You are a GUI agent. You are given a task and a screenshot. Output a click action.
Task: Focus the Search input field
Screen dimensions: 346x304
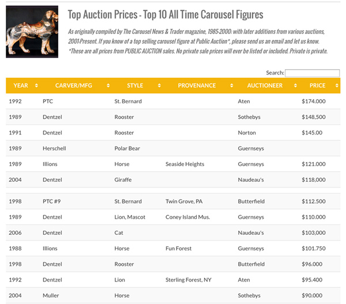[312, 73]
